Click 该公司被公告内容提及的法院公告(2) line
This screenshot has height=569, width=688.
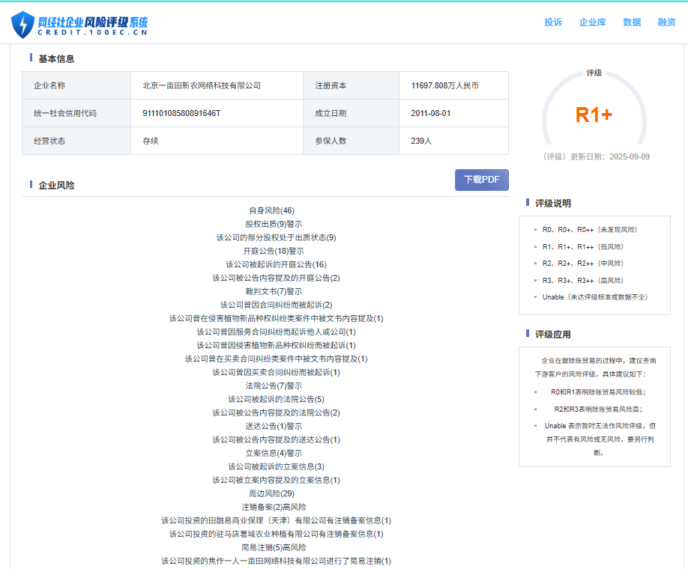click(276, 413)
